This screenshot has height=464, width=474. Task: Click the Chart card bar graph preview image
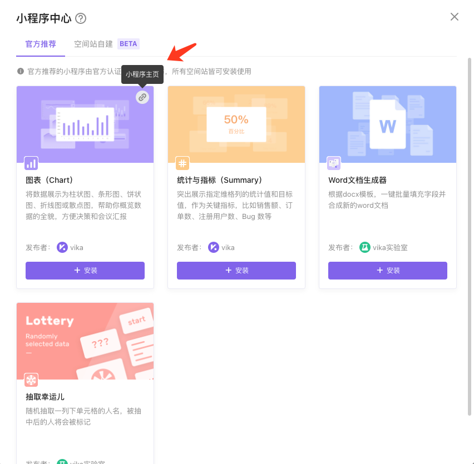[85, 123]
